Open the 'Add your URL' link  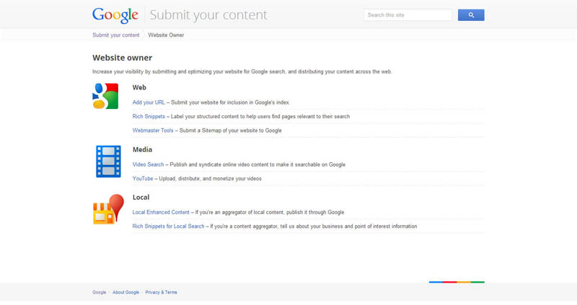[x=149, y=102]
